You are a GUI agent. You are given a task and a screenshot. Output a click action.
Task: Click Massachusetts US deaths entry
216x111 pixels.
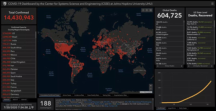click(x=200, y=33)
